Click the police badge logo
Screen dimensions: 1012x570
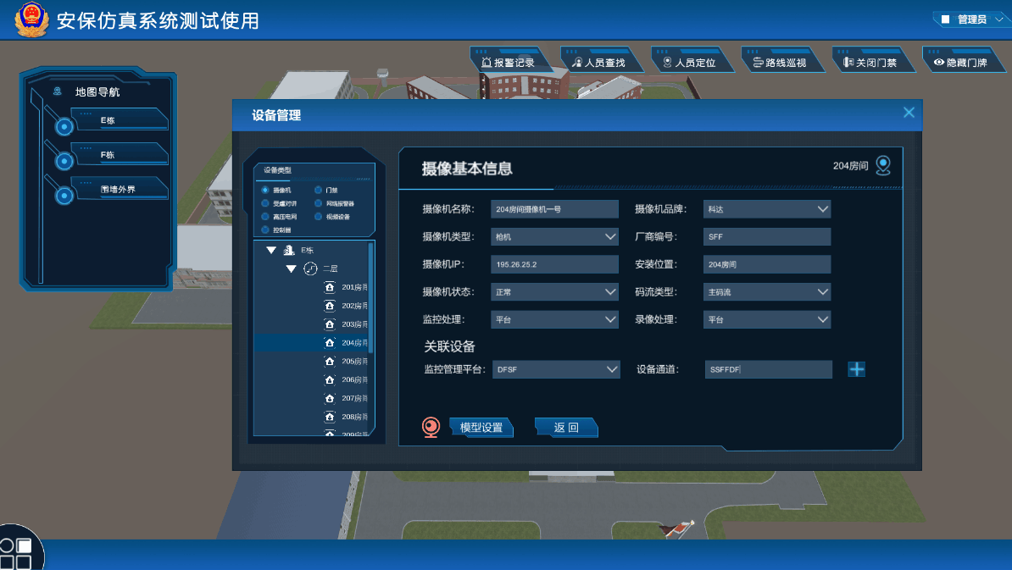[31, 19]
